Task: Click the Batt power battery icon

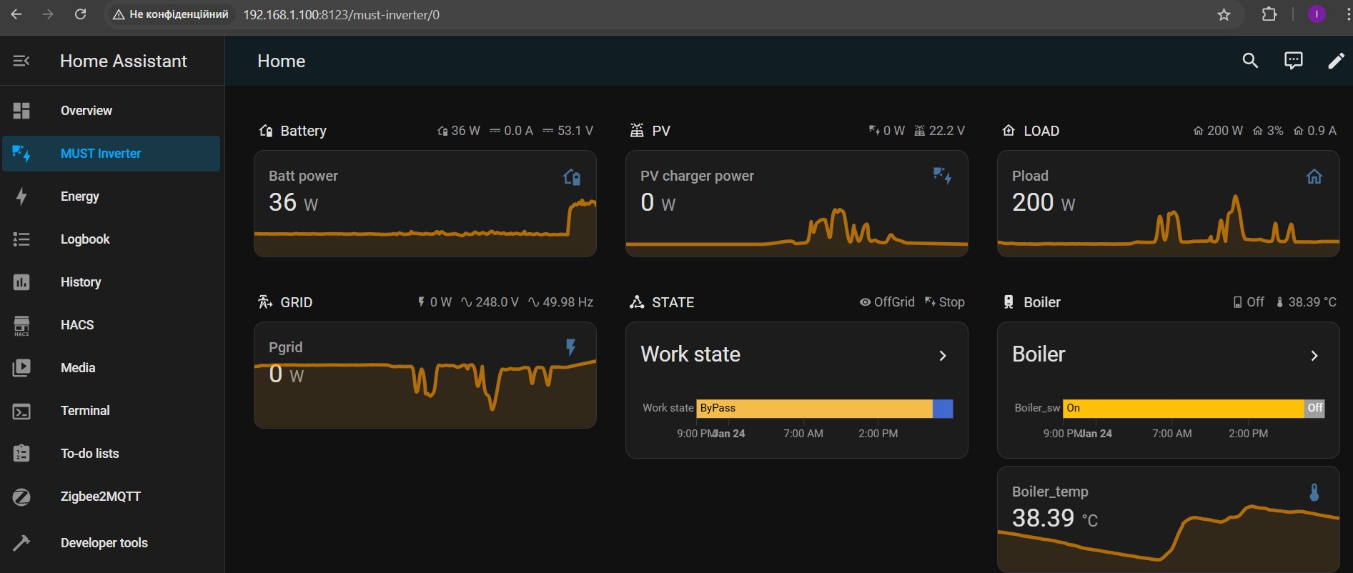Action: point(571,176)
